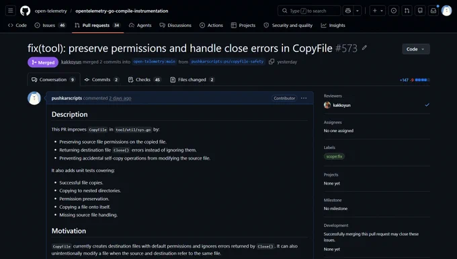Image resolution: width=457 pixels, height=259 pixels.
Task: Open the open-telemetry:main base branch link
Action: pos(155,62)
